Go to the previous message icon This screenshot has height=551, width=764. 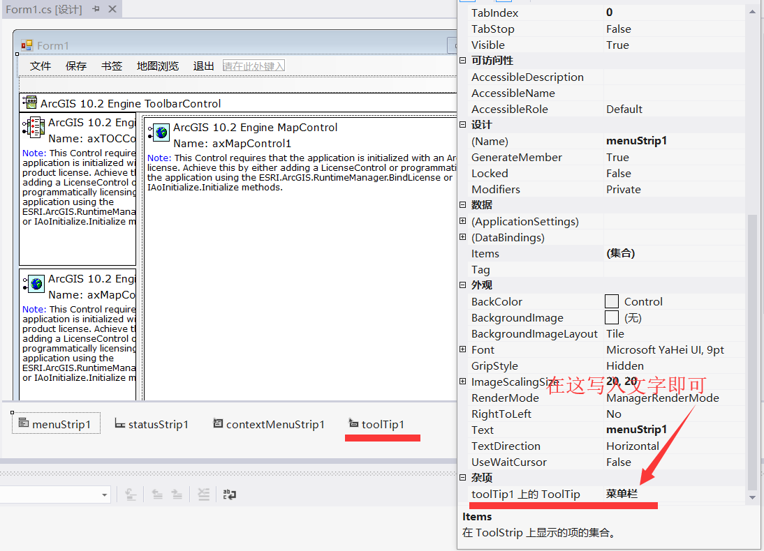click(157, 495)
